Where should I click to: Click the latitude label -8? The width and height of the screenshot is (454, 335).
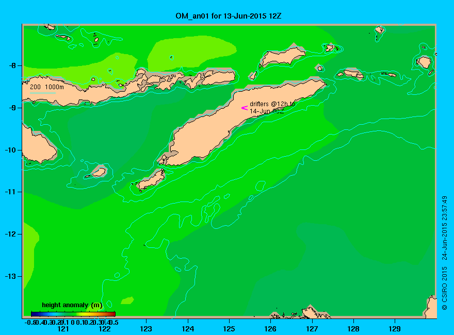pyautogui.click(x=11, y=65)
